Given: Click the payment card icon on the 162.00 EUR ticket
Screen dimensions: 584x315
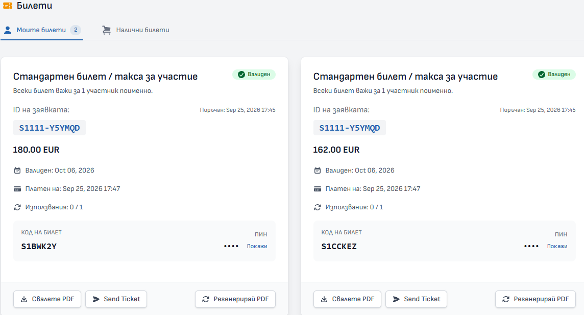Looking at the screenshot, I should click(x=318, y=189).
